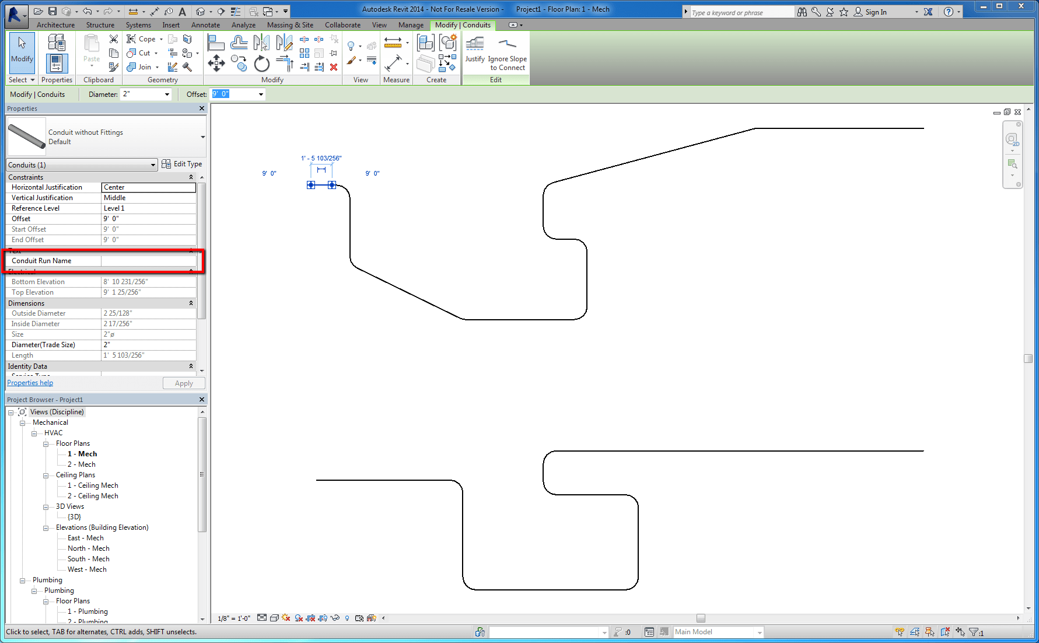Open the Manage ribbon tab
Screen dimensions: 1039x643
(411, 25)
